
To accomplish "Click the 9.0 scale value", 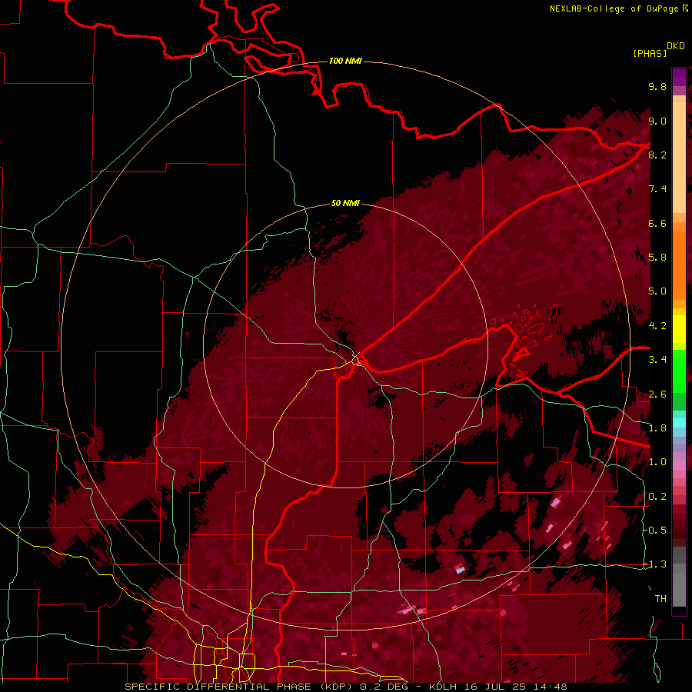I will (657, 121).
